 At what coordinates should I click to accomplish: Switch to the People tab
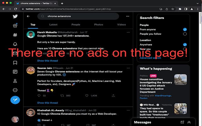(x=76, y=25)
